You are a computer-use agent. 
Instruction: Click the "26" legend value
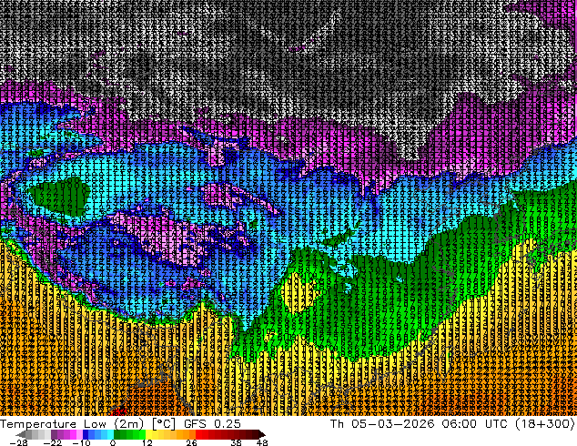point(191,442)
